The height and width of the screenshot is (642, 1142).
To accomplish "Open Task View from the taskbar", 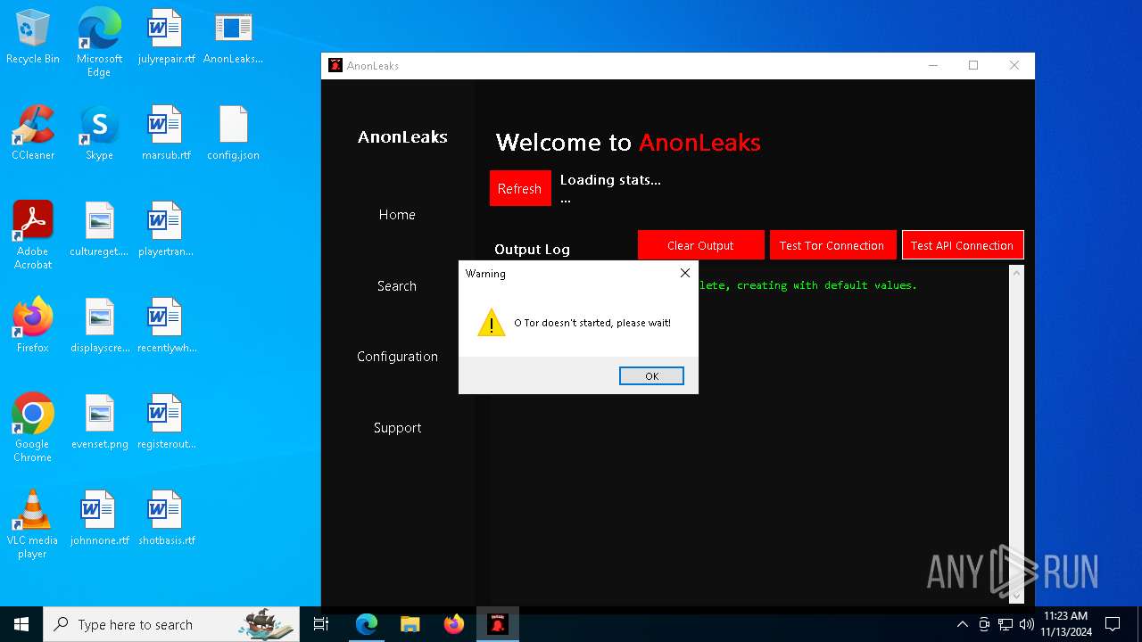I will click(321, 624).
